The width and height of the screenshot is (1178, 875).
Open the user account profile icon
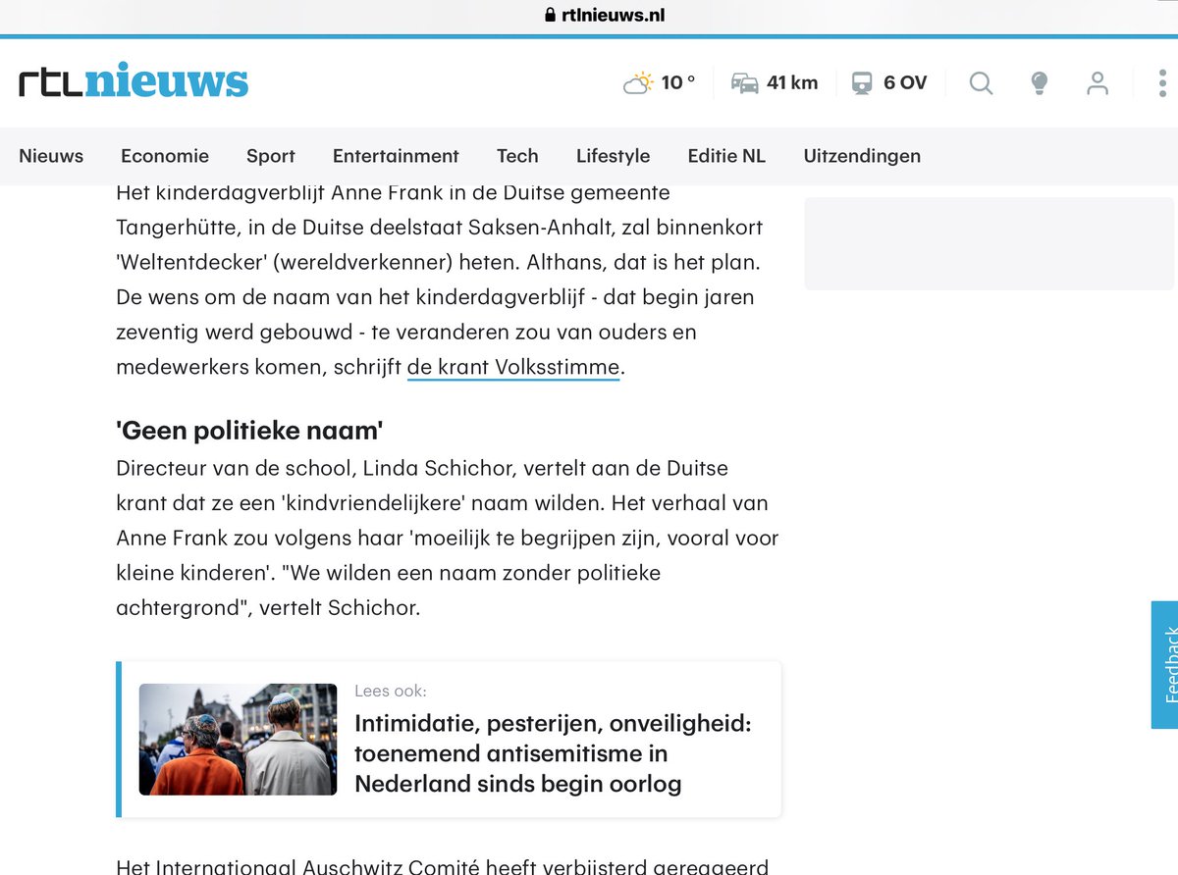[x=1098, y=82]
